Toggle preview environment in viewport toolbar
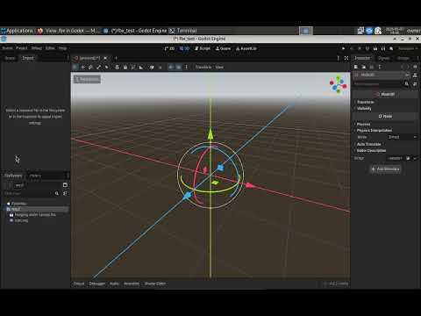The width and height of the screenshot is (421, 316). [178, 67]
